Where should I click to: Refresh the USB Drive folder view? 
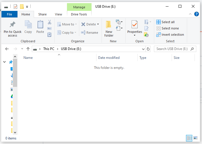148,49
